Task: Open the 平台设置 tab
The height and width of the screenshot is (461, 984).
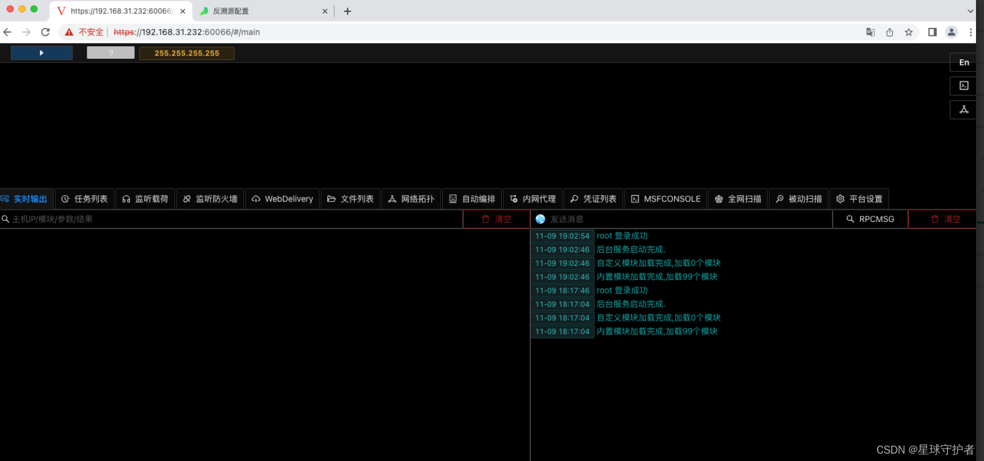Action: (859, 199)
